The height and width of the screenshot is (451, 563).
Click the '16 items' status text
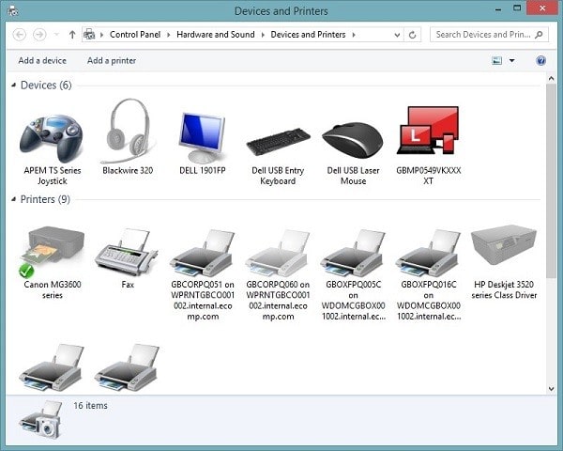click(x=90, y=405)
